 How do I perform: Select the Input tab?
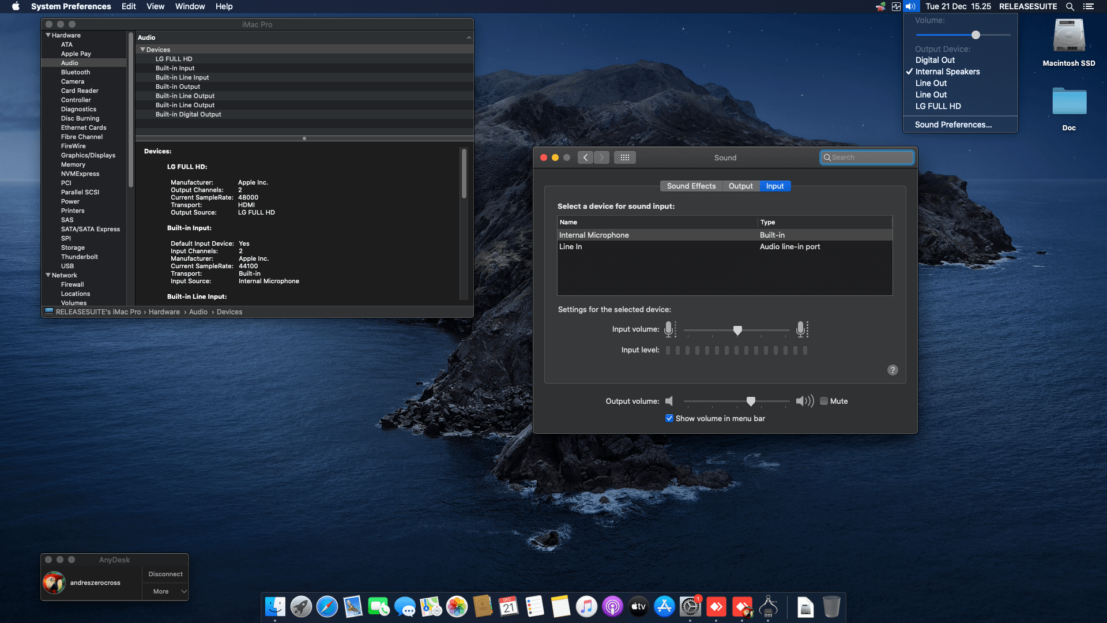(775, 186)
